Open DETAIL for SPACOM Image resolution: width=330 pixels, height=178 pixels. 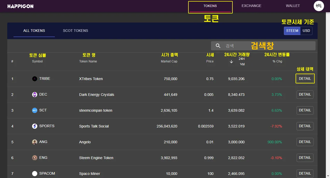305,174
